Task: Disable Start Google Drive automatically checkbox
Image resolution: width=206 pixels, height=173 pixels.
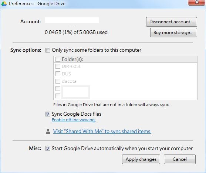Action: pyautogui.click(x=48, y=149)
